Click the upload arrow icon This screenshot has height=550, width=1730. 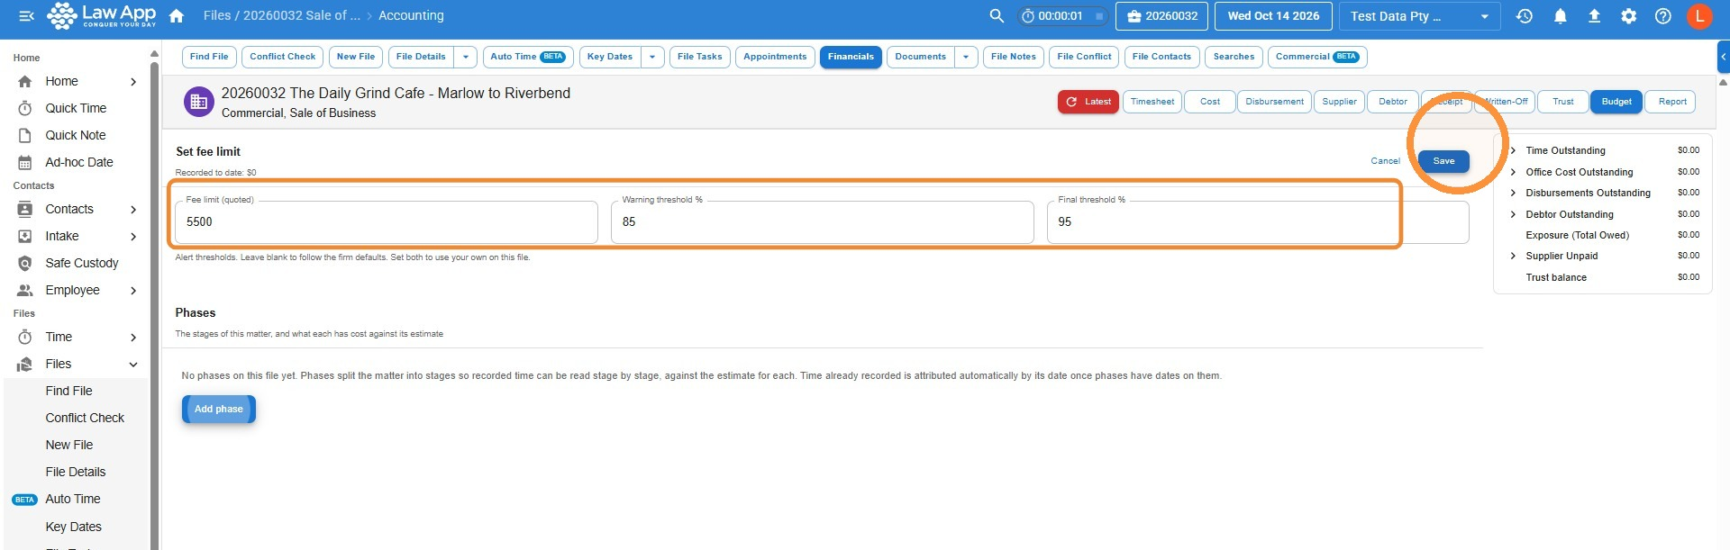point(1594,15)
